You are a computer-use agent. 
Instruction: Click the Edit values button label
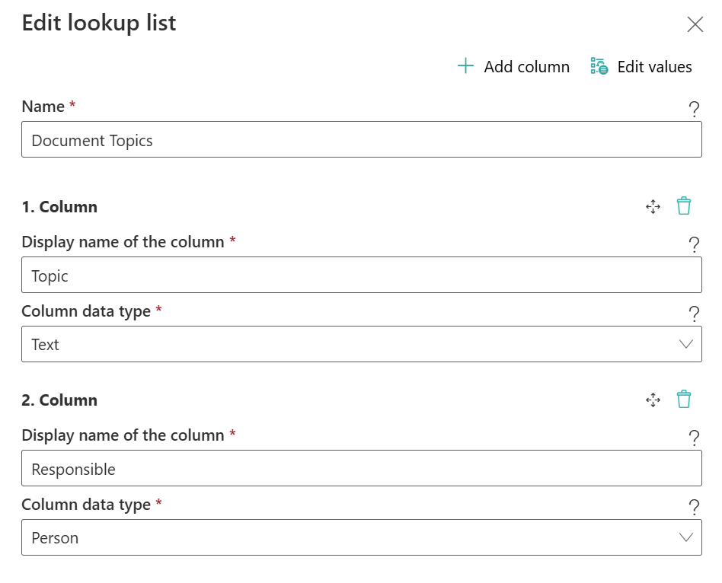coord(654,67)
